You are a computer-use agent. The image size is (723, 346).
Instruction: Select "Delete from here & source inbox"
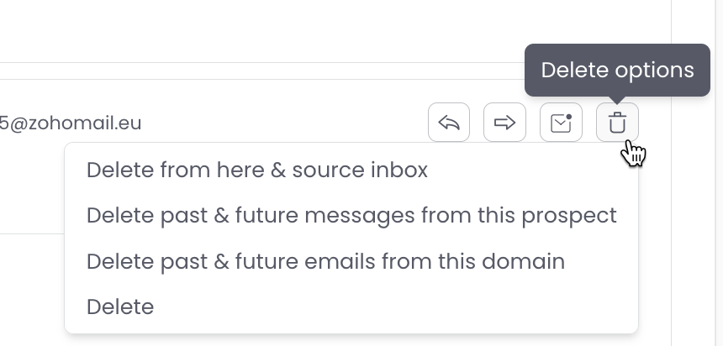tap(257, 170)
